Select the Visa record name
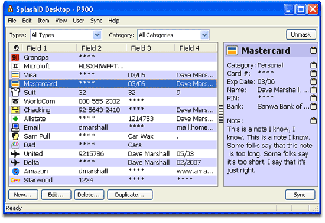Viewport: 325px width, 223px height. 30,75
